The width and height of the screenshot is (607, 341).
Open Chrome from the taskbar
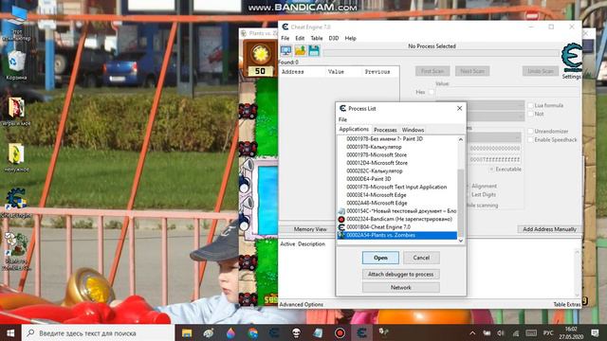[252, 332]
